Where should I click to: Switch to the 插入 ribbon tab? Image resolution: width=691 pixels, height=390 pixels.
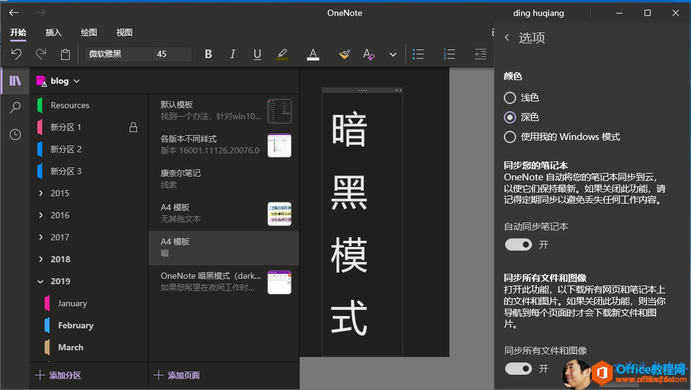53,32
